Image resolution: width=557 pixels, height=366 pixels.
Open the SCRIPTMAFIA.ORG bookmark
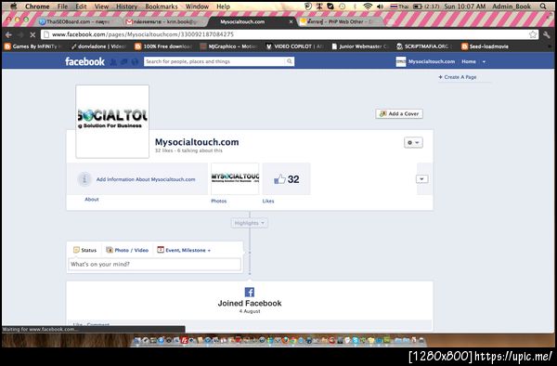[424, 46]
